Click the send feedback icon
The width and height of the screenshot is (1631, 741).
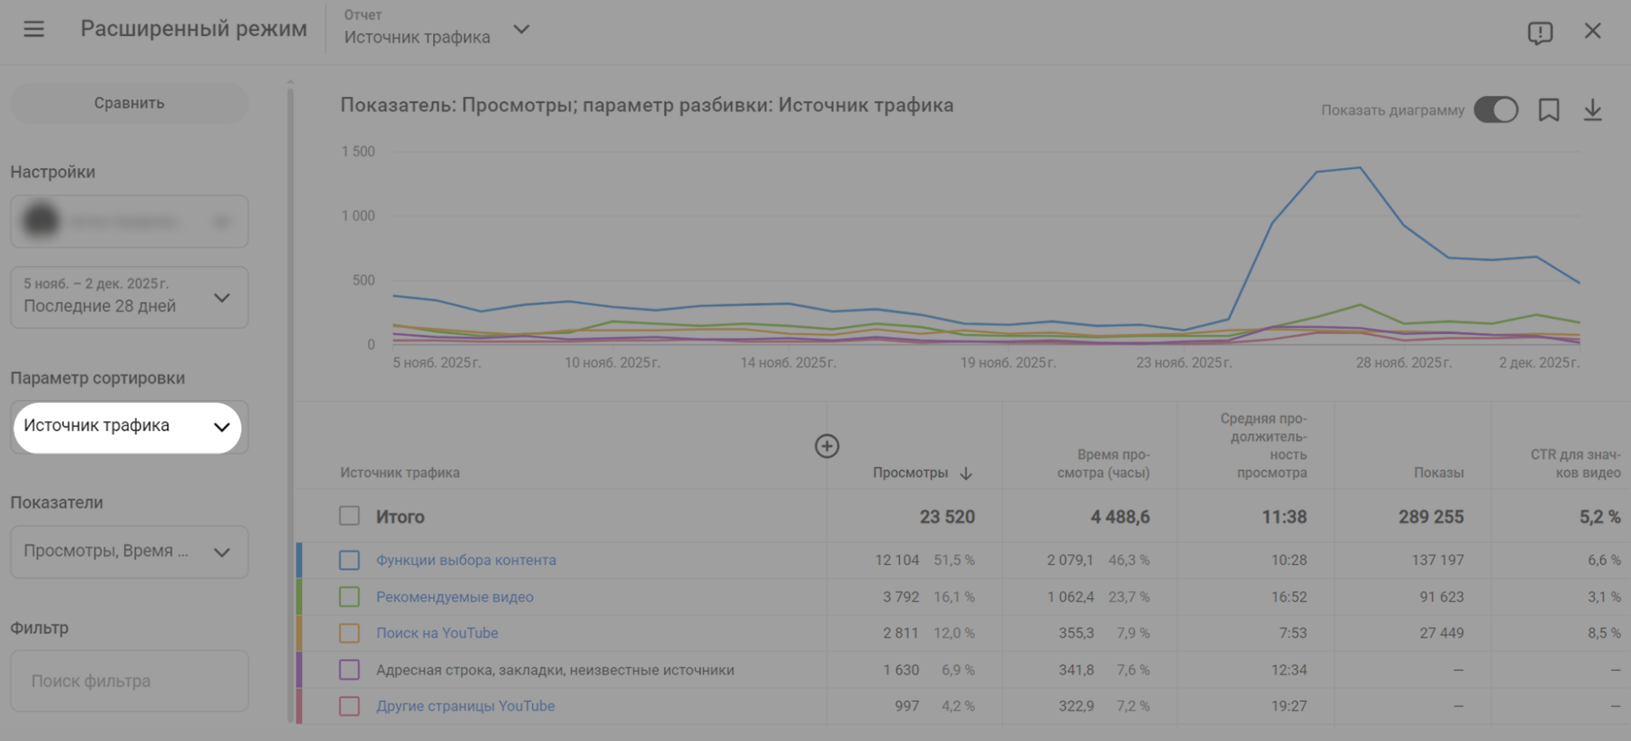(x=1540, y=32)
